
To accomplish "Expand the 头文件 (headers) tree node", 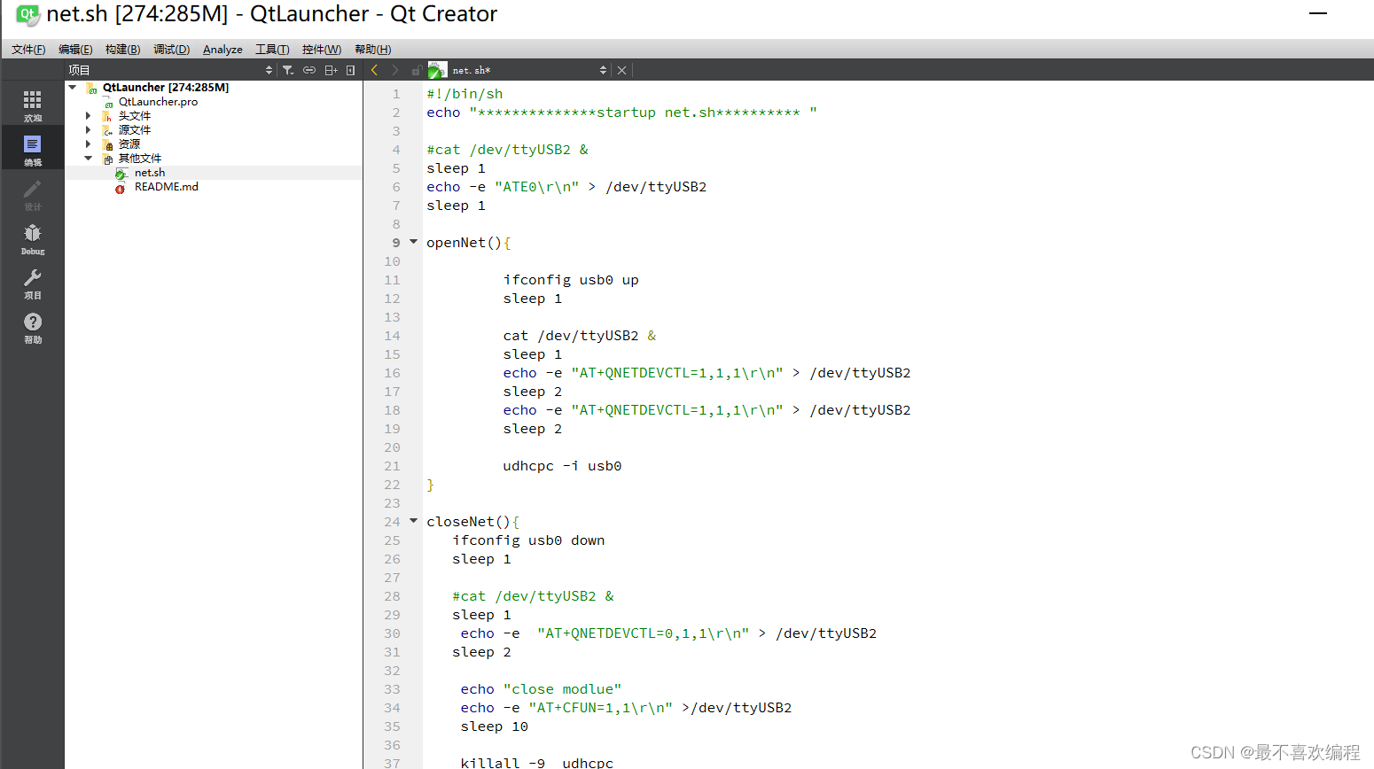I will (87, 115).
